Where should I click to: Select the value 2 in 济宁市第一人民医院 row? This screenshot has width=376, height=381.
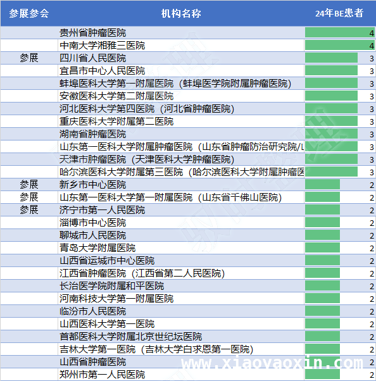[x=372, y=210]
